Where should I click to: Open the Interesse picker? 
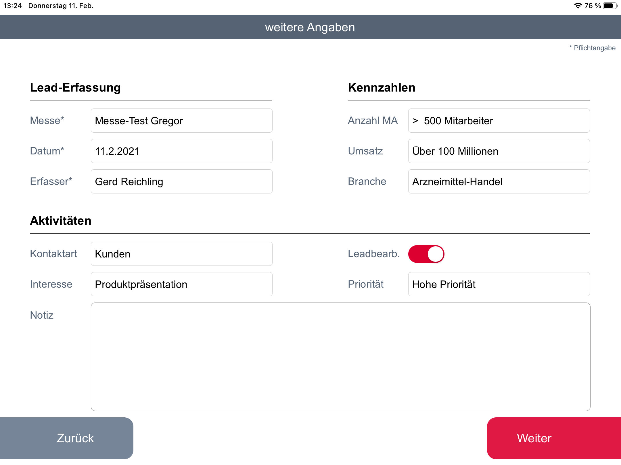pos(181,284)
